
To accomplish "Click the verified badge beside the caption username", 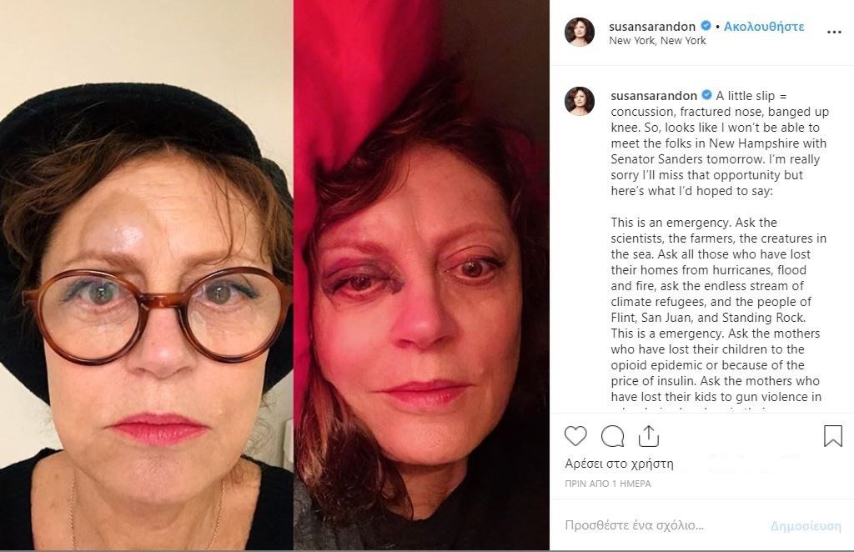I will (706, 96).
